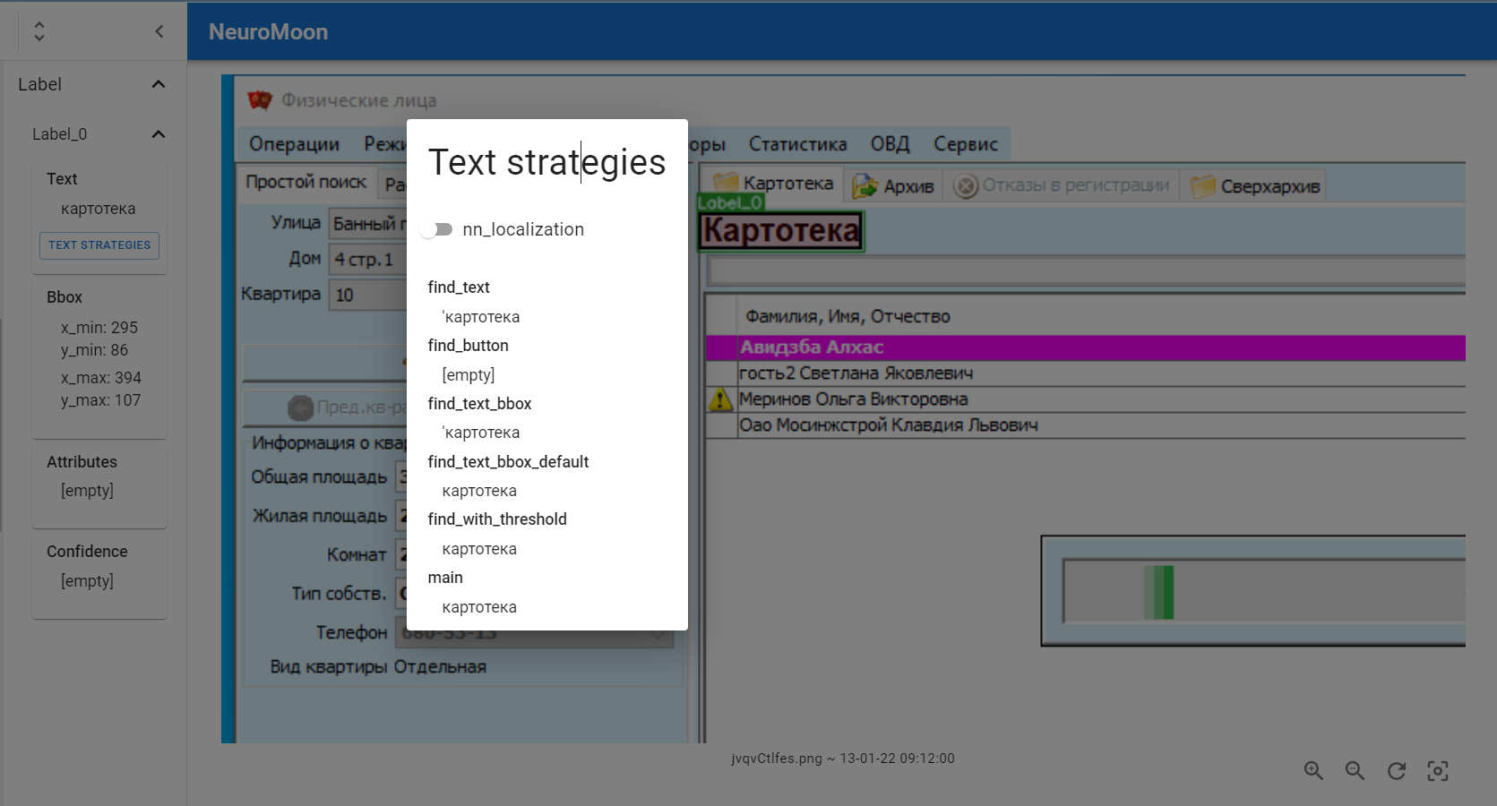Select the main strategy entry
Image resolution: width=1497 pixels, height=806 pixels.
(x=445, y=578)
